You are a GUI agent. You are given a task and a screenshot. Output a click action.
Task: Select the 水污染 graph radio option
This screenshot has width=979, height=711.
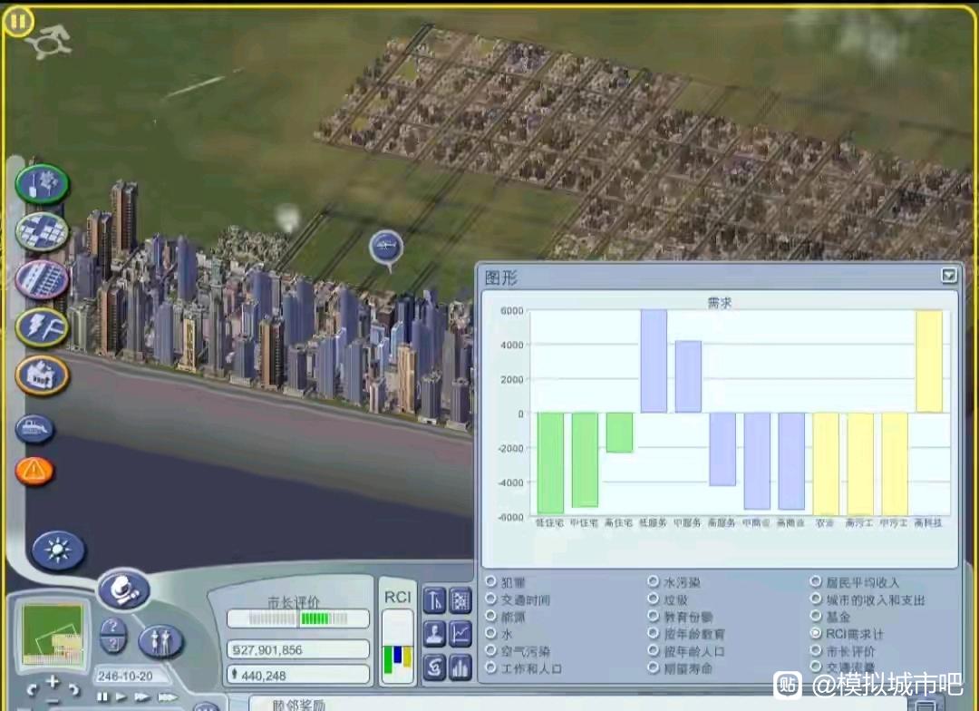(x=654, y=582)
